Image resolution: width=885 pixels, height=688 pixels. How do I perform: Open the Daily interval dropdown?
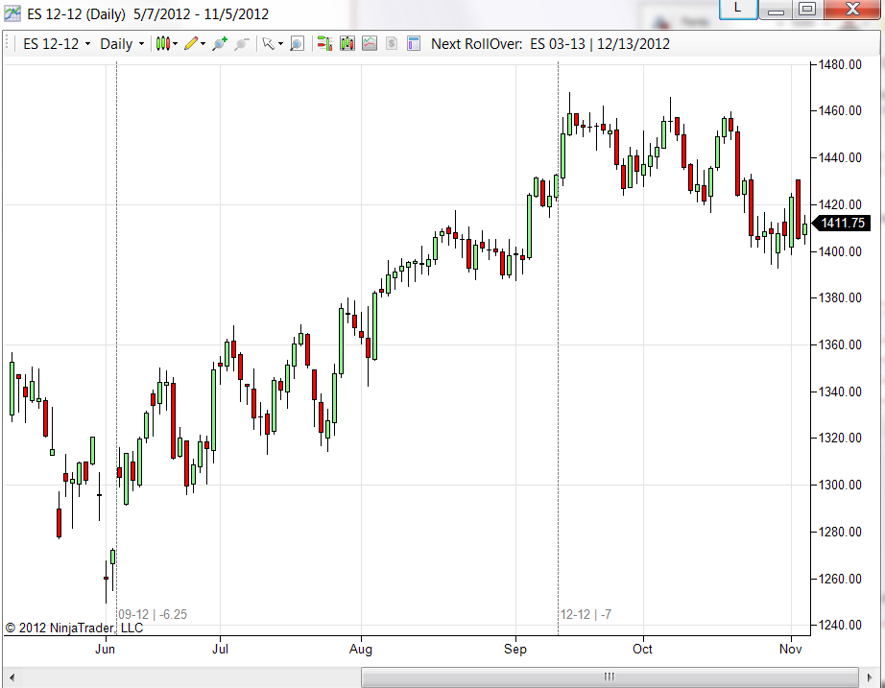tap(122, 44)
